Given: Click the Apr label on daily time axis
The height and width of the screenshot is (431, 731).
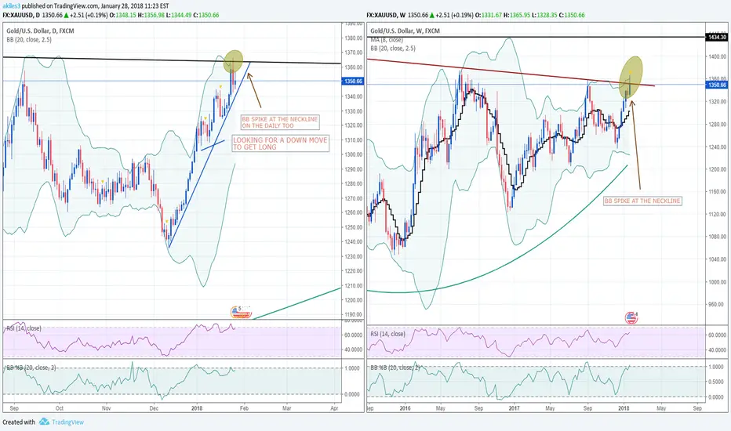Looking at the screenshot, I should click(334, 408).
